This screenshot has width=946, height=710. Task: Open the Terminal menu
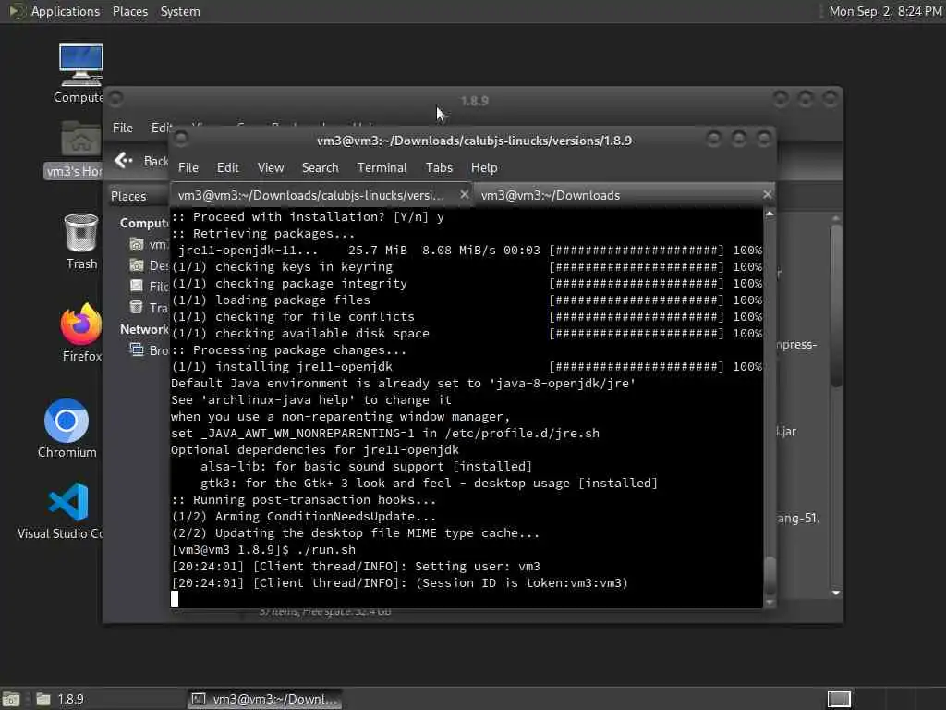382,168
